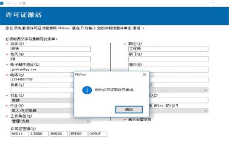Open the 行业 dropdown showing 教育
Viewport: 229px width, 154px height.
pyautogui.click(x=42, y=101)
